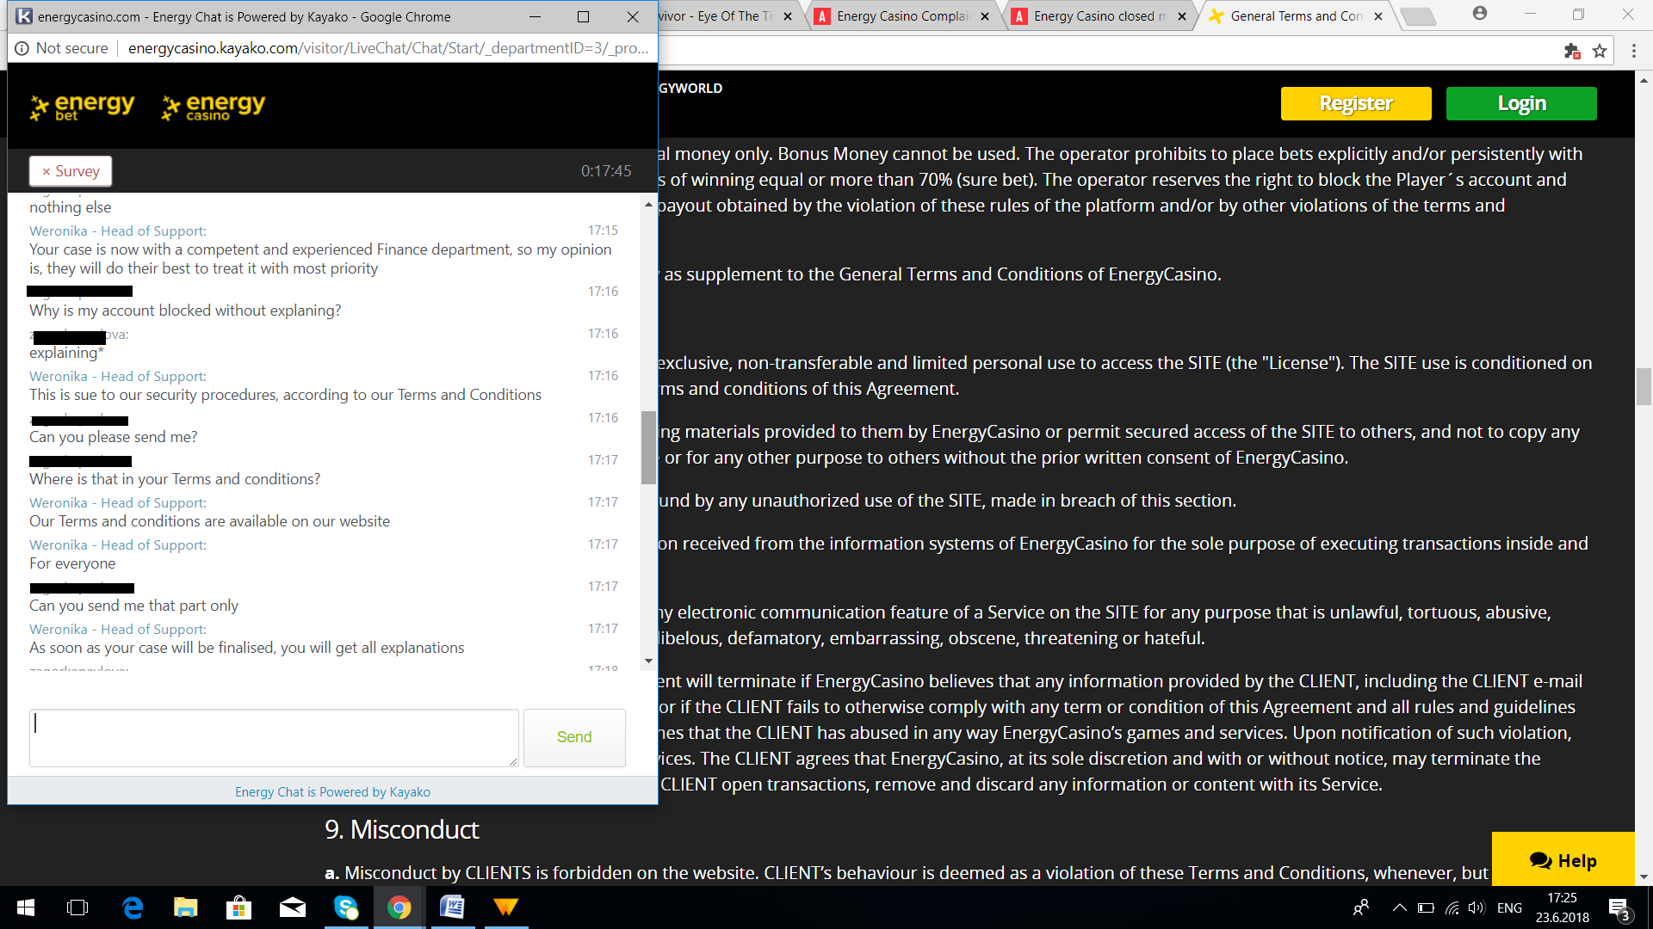The height and width of the screenshot is (929, 1653).
Task: Launch Microsoft Edge from the taskbar
Action: tap(133, 907)
